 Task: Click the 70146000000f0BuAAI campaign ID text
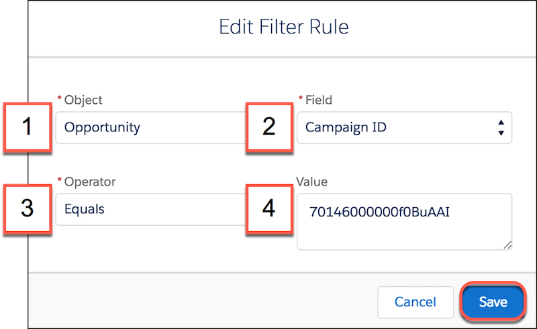point(379,212)
